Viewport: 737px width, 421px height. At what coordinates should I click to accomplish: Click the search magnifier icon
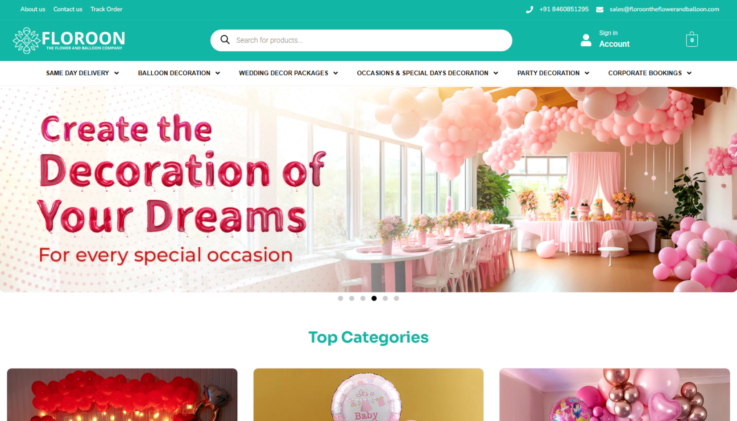225,40
